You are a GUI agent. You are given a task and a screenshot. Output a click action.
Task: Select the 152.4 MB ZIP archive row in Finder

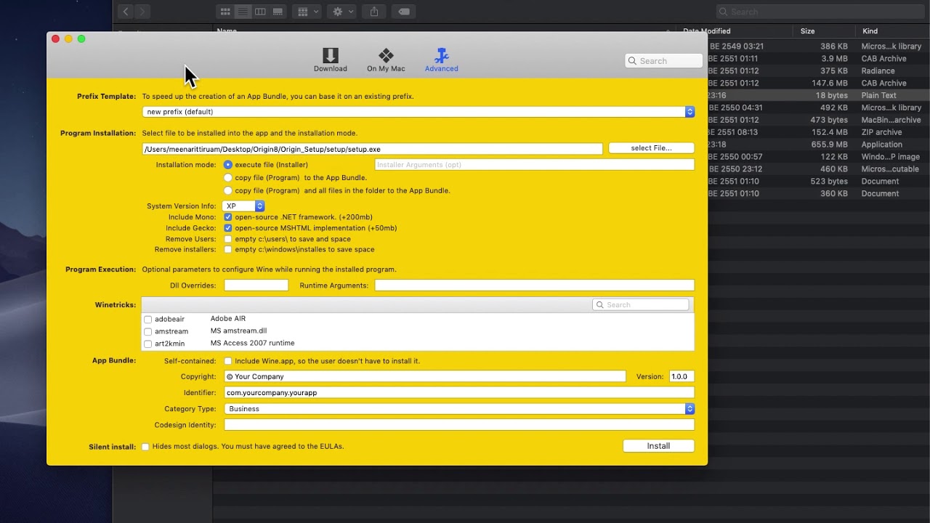point(819,132)
